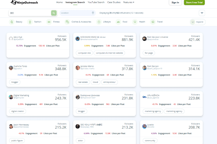Open the filter icon button
Viewport: 217px width, 144px height.
[x=202, y=13]
